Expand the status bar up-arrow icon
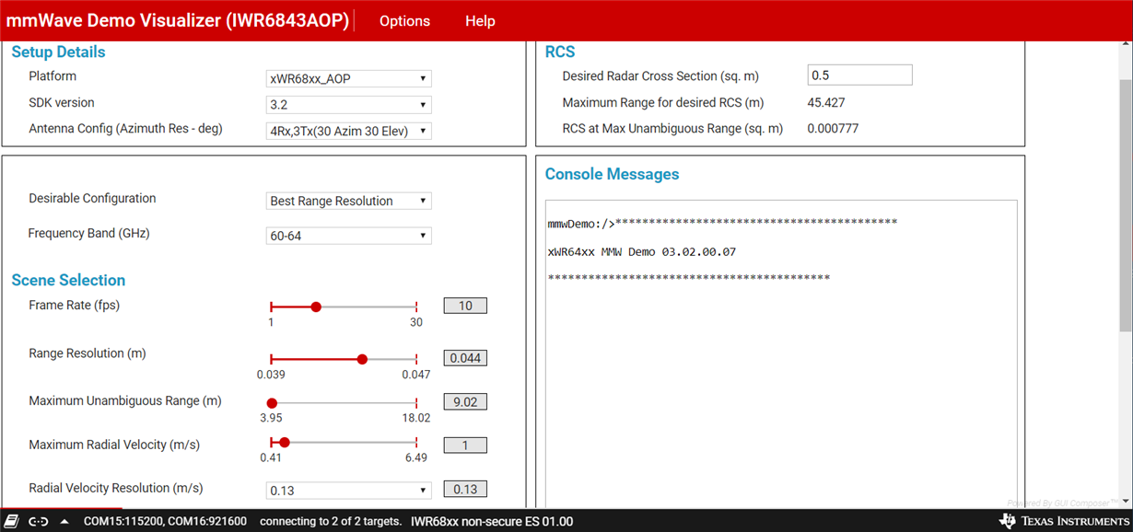The image size is (1133, 532). pyautogui.click(x=64, y=521)
